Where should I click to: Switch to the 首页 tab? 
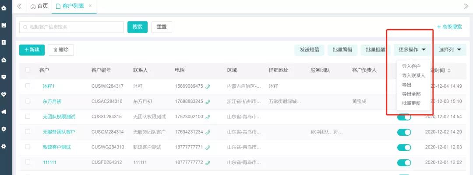pos(39,6)
